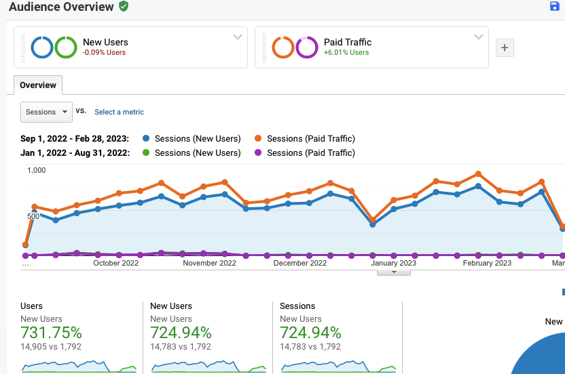The height and width of the screenshot is (374, 565).
Task: Expand the chart annotations arrow below timeline
Action: 394,272
